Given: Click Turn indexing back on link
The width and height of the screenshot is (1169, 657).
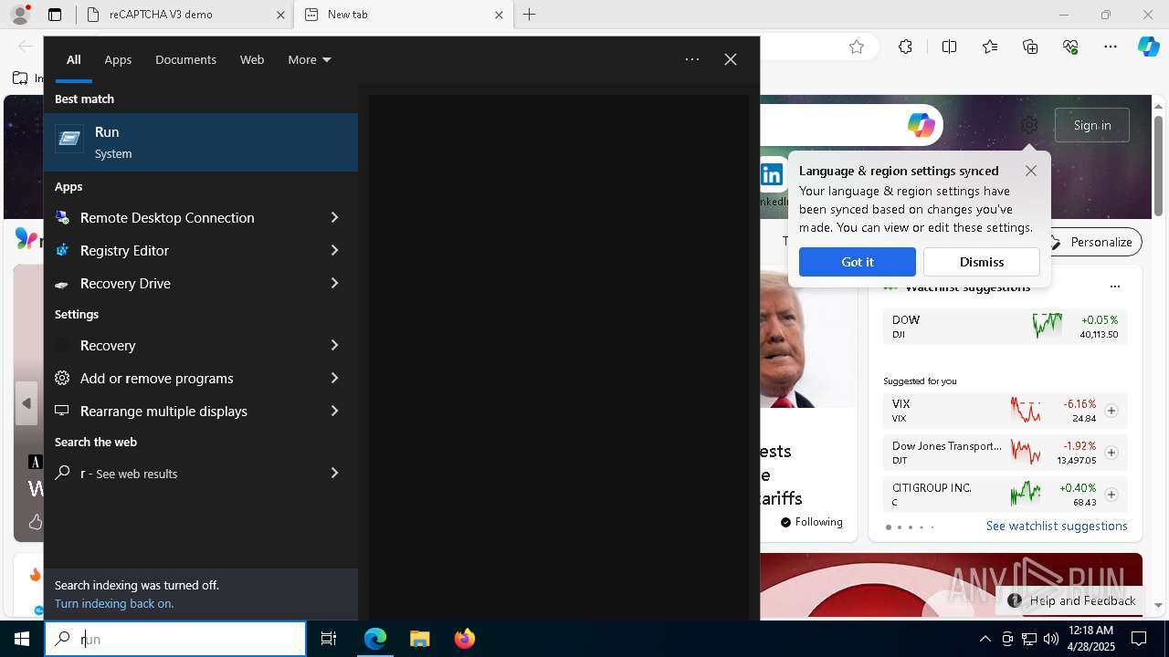Looking at the screenshot, I should (x=114, y=603).
